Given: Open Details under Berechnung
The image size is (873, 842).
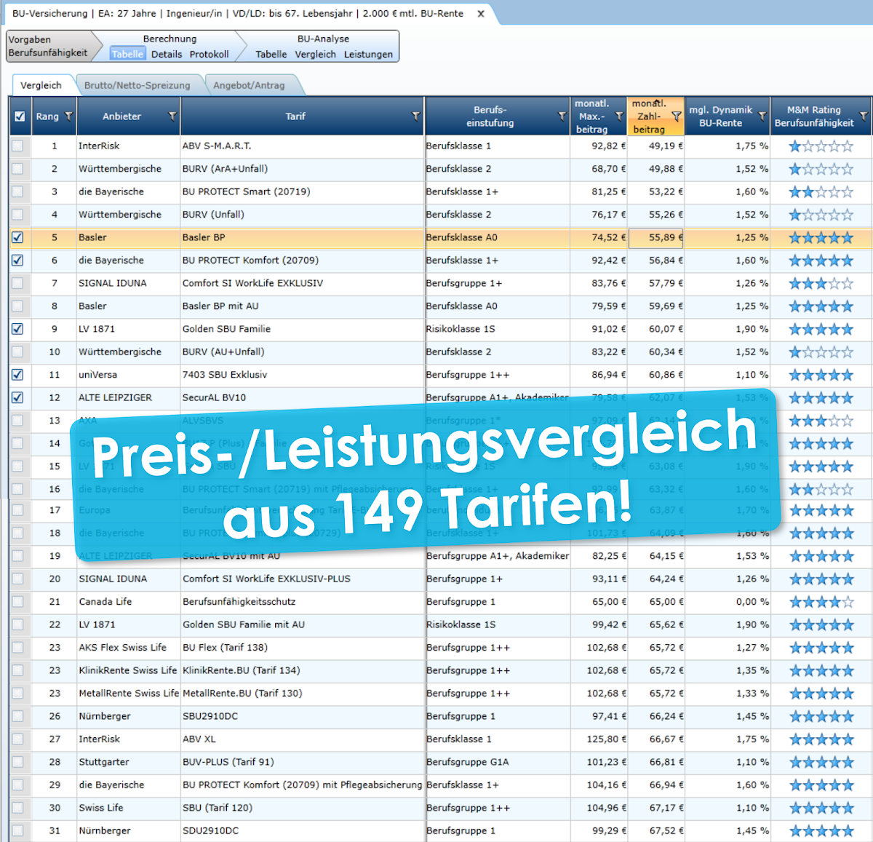Looking at the screenshot, I should [x=167, y=55].
